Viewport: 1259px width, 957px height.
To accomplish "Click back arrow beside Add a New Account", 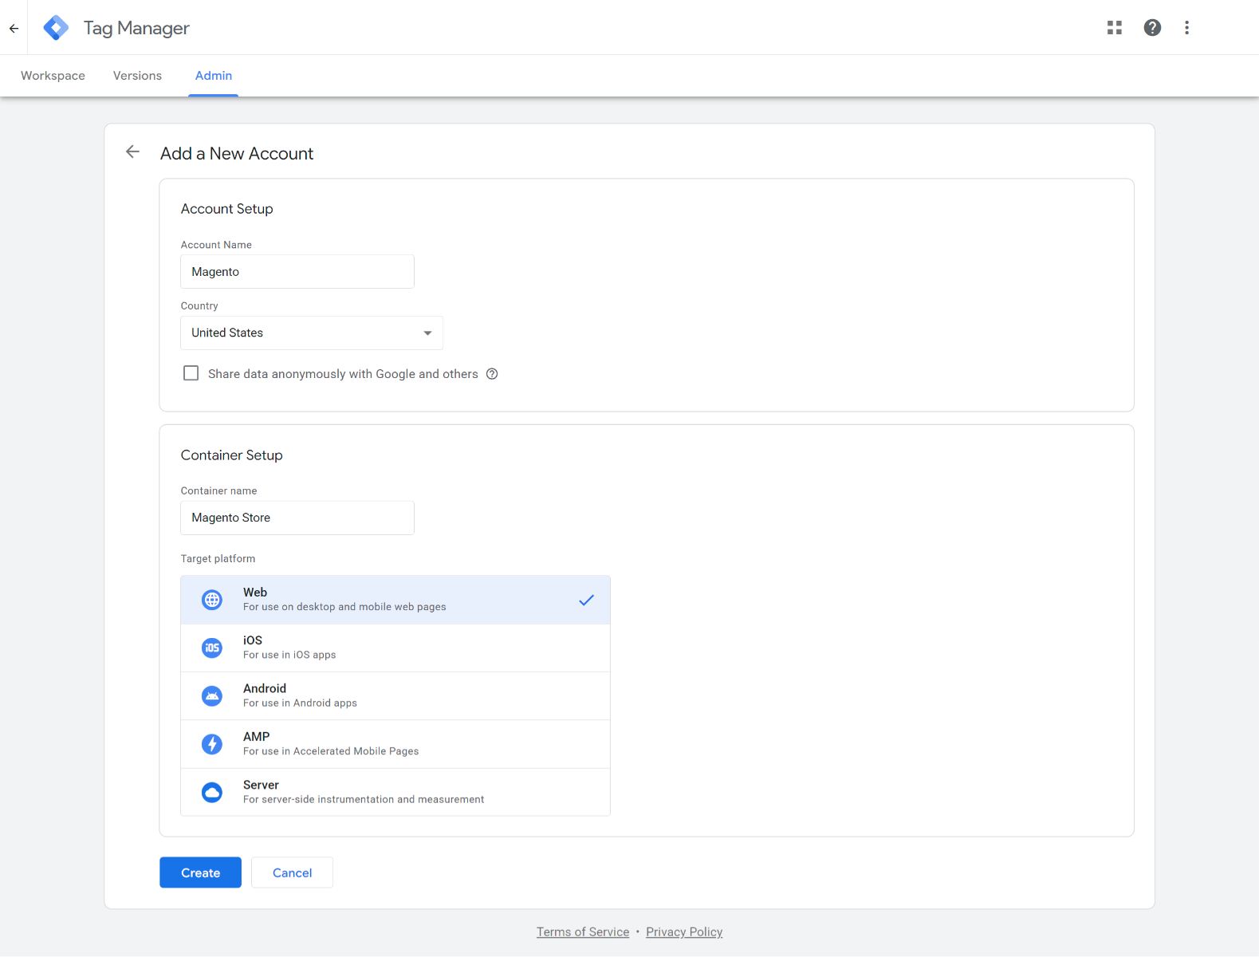I will 132,152.
